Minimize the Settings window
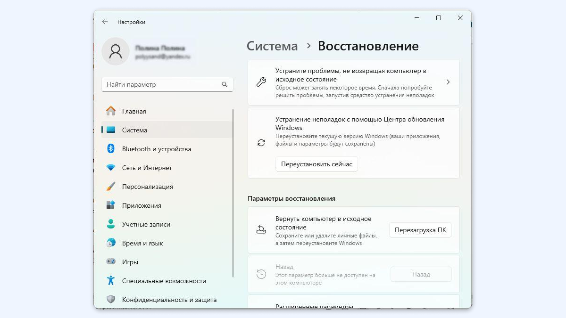 (417, 18)
